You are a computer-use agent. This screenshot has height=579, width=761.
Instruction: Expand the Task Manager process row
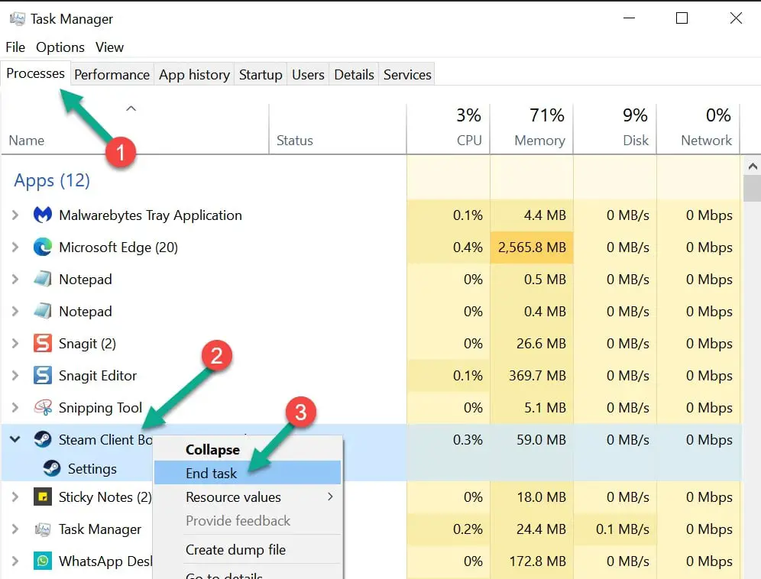tap(15, 529)
